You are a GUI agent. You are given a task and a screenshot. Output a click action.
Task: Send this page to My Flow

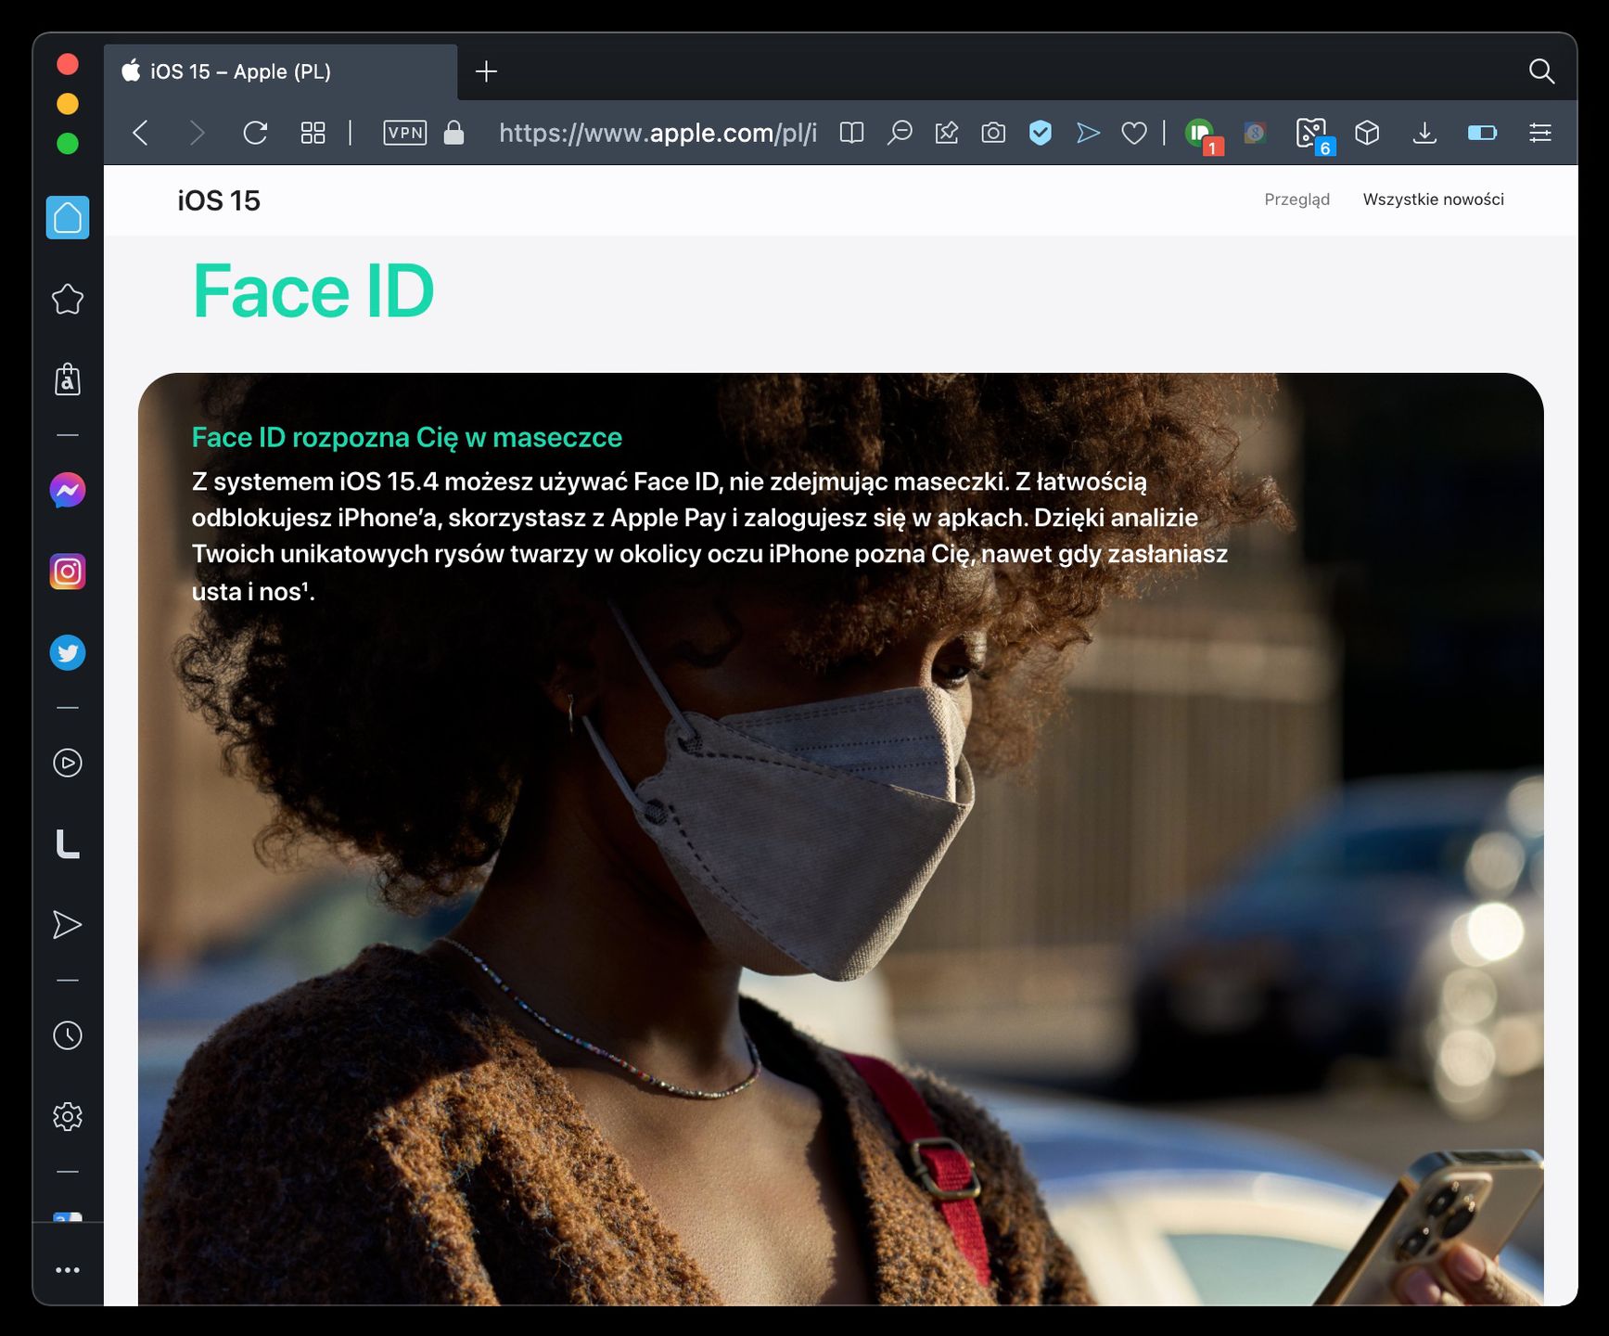1088,133
